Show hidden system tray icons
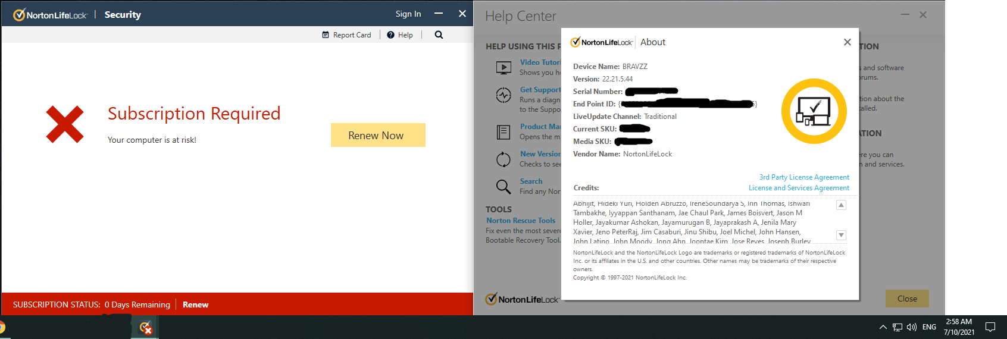 883,327
